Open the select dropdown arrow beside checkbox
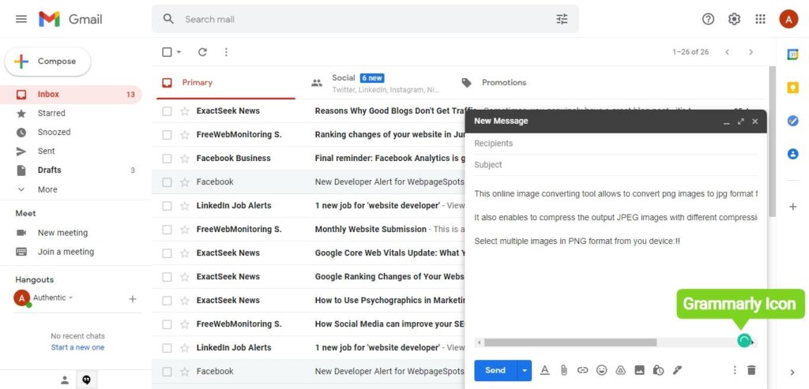Viewport: 809px width, 389px height. coord(179,52)
